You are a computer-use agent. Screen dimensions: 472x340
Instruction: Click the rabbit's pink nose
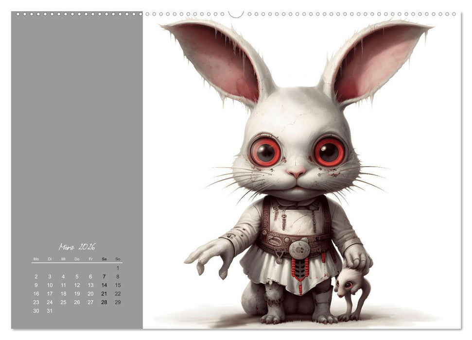point(297,172)
